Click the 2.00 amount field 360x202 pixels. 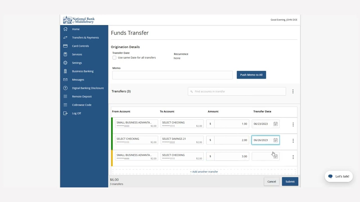[x=231, y=140]
